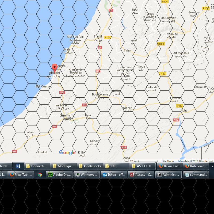Switch to the New Tab Firefox window
214x214 pixels.
point(21,175)
